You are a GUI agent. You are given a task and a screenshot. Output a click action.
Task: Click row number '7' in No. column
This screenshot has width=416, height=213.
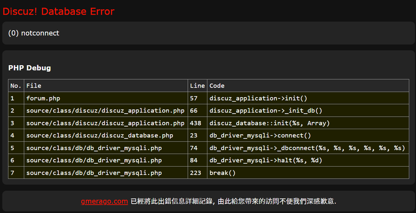point(16,173)
